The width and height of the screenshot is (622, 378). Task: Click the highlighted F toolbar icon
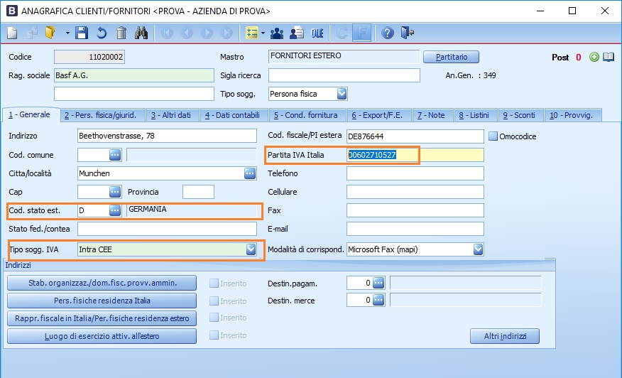[362, 33]
